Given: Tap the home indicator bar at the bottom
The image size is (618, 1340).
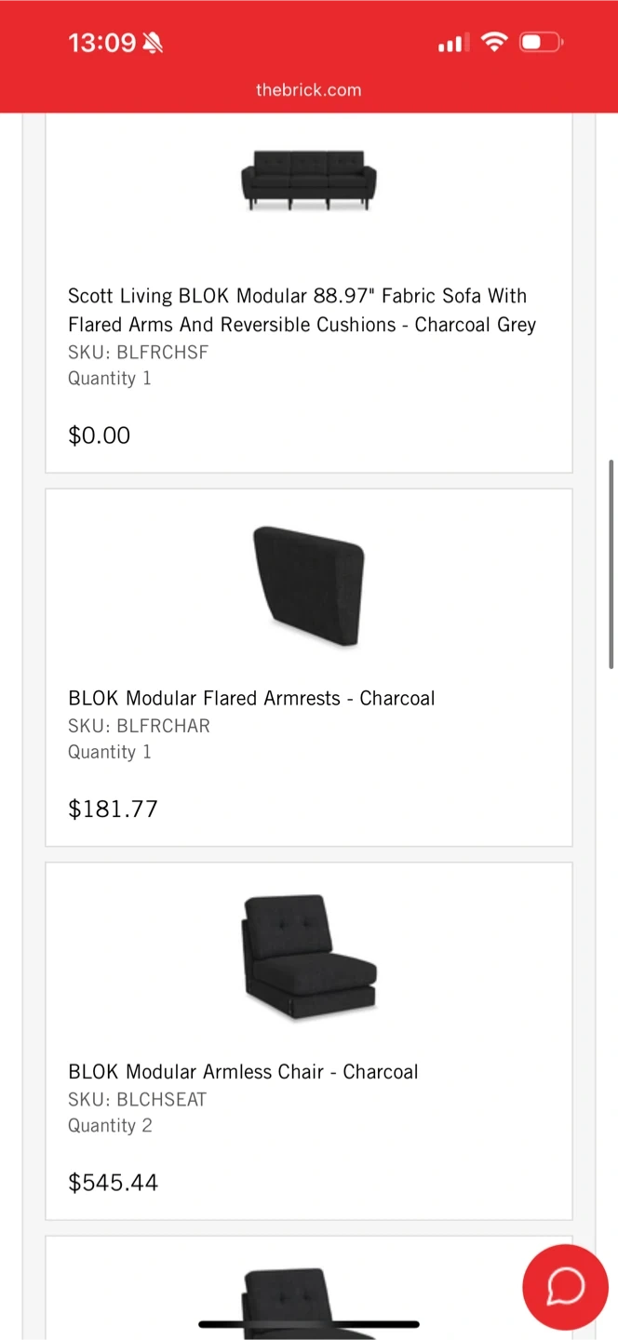Looking at the screenshot, I should tap(308, 1324).
